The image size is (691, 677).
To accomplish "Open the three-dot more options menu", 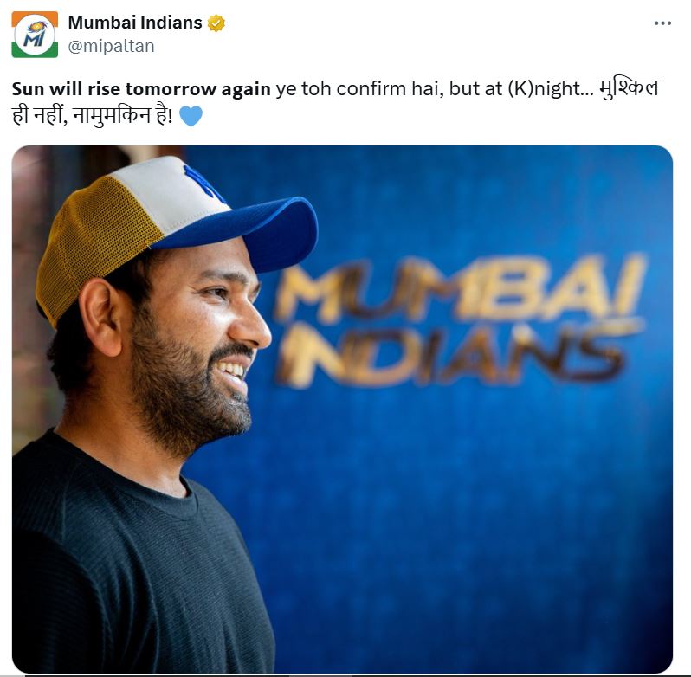I will tap(662, 23).
